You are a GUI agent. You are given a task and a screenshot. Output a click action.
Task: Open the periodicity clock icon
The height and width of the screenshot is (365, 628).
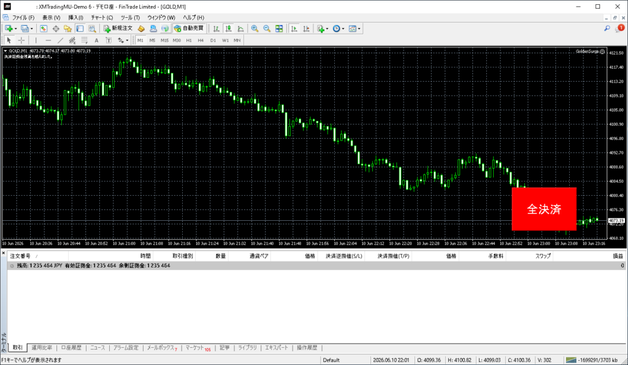point(337,28)
